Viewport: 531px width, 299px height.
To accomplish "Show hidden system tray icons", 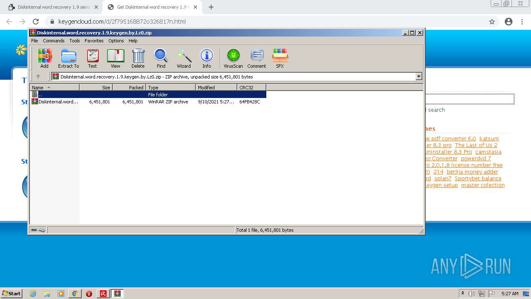I will pyautogui.click(x=463, y=294).
